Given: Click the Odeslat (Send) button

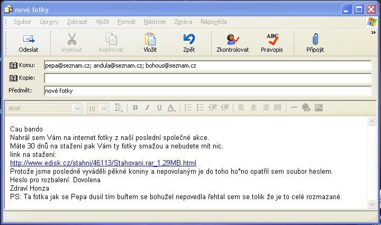Looking at the screenshot, I should tap(28, 43).
